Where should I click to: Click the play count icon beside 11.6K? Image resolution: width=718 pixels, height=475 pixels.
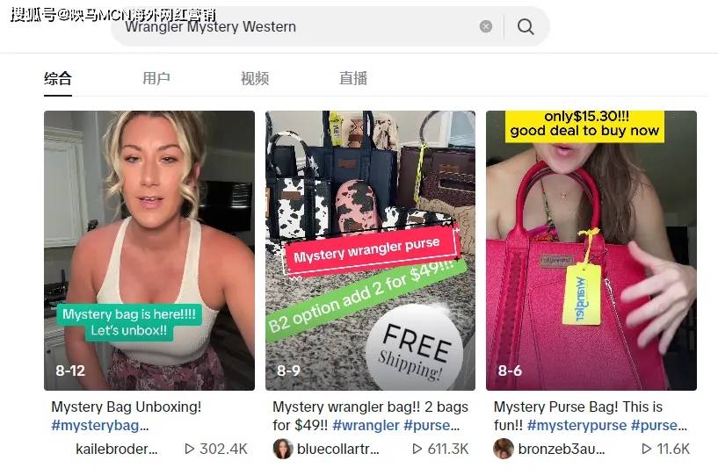coord(646,449)
